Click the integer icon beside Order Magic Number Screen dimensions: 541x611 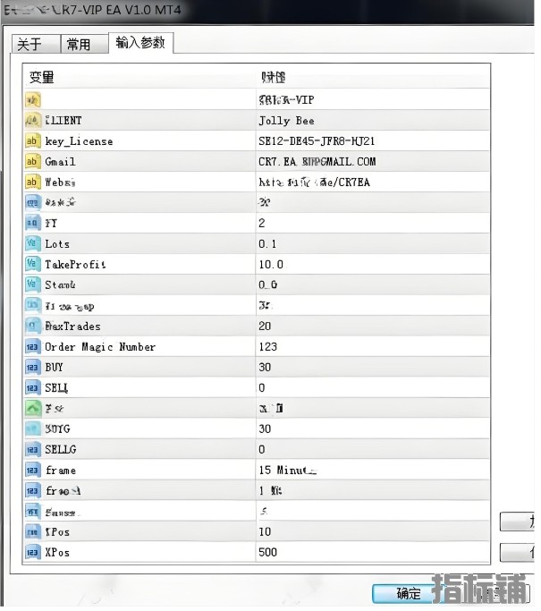[32, 347]
